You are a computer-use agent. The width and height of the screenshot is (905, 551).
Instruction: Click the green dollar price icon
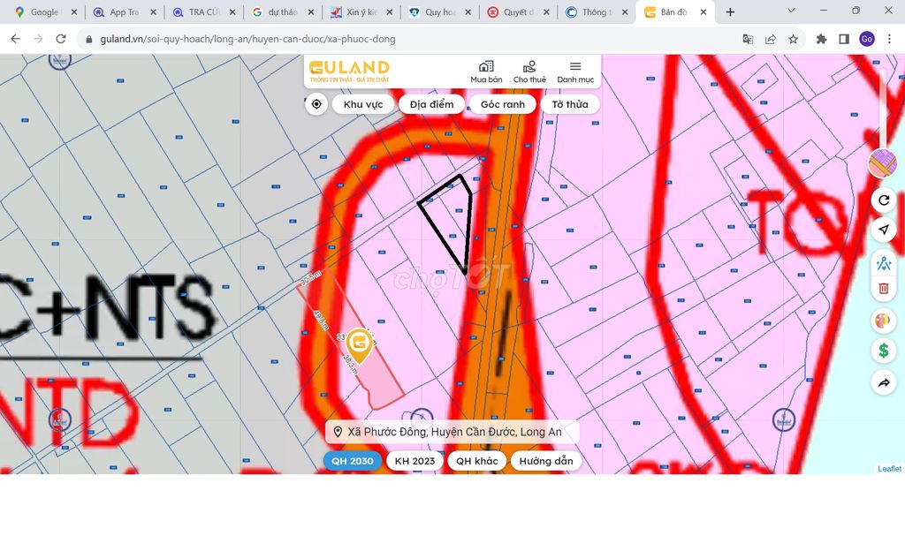pos(883,351)
